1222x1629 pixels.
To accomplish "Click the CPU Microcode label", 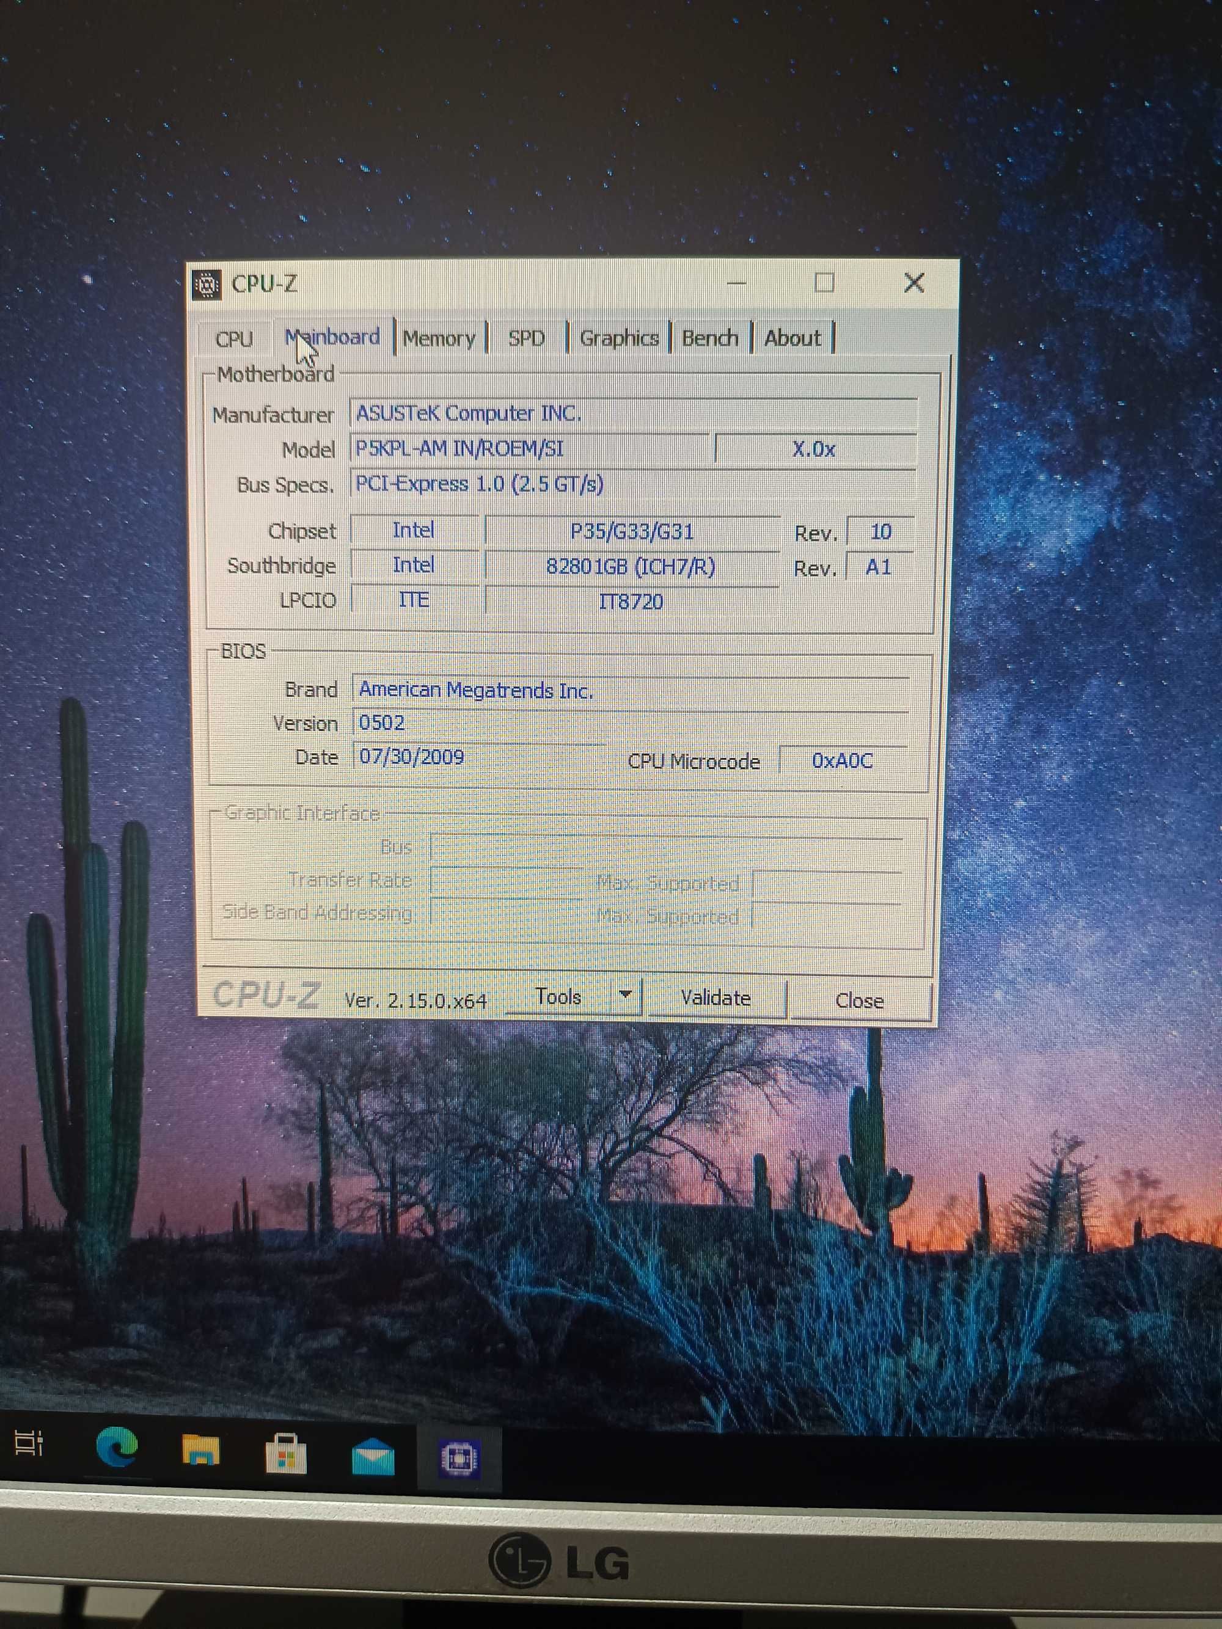I will 694,760.
